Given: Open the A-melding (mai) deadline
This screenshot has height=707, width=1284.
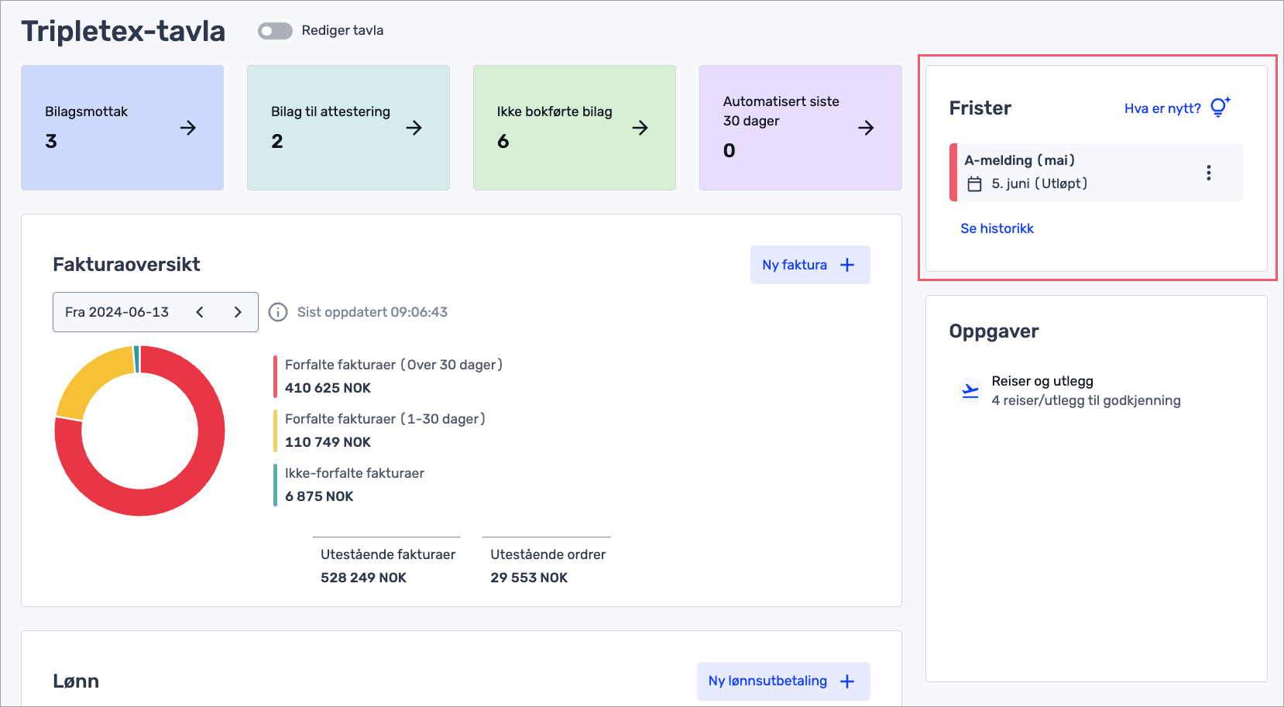Looking at the screenshot, I should tap(1097, 172).
